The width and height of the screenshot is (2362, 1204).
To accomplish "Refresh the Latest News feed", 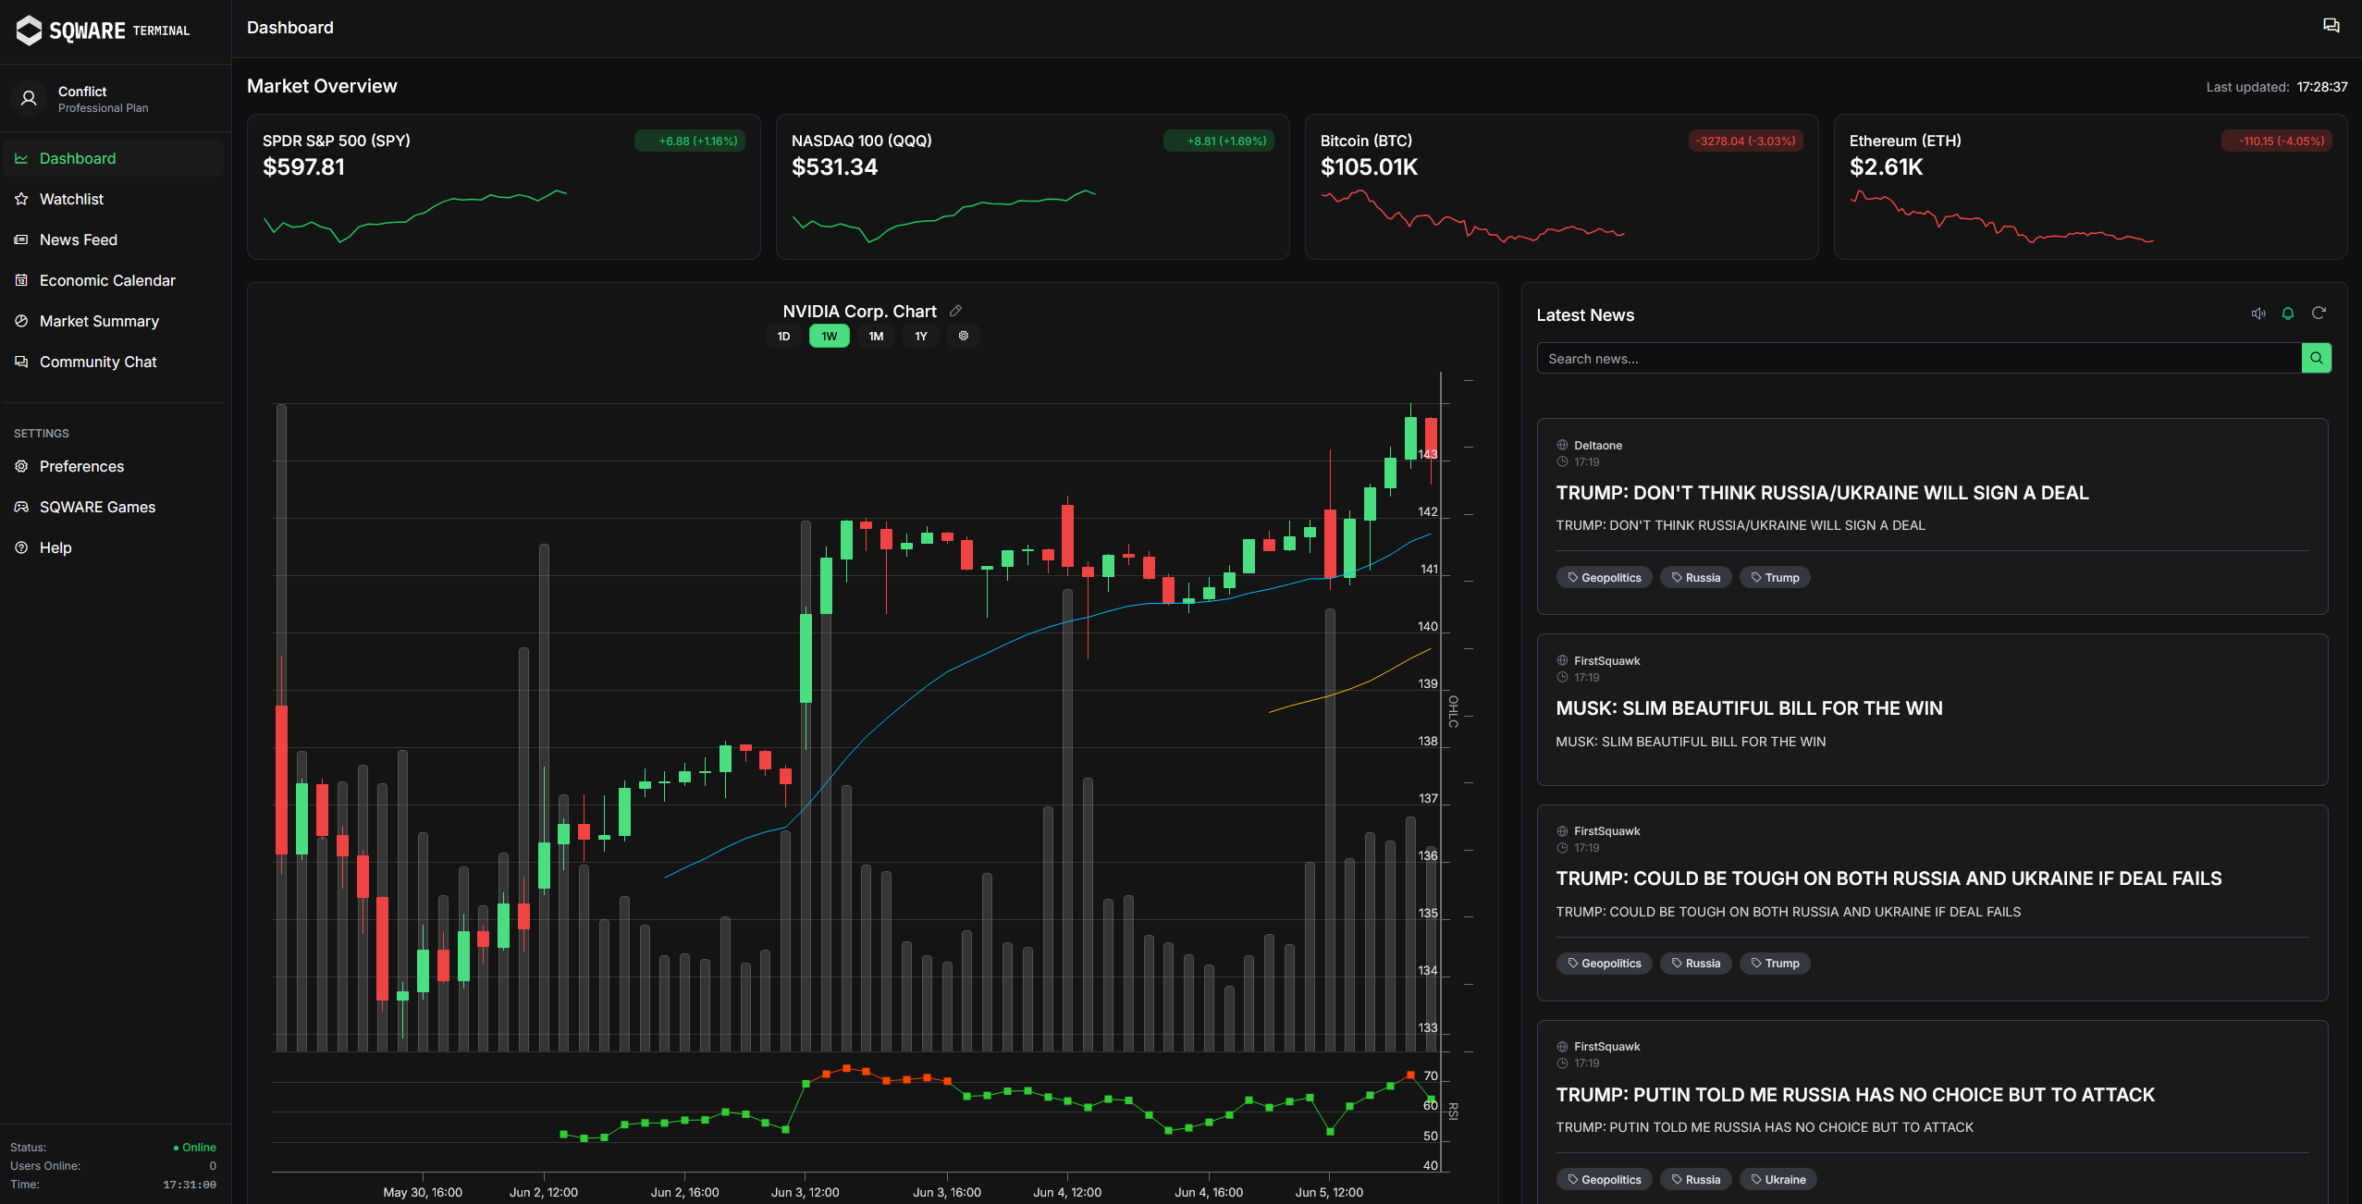I will (x=2319, y=313).
